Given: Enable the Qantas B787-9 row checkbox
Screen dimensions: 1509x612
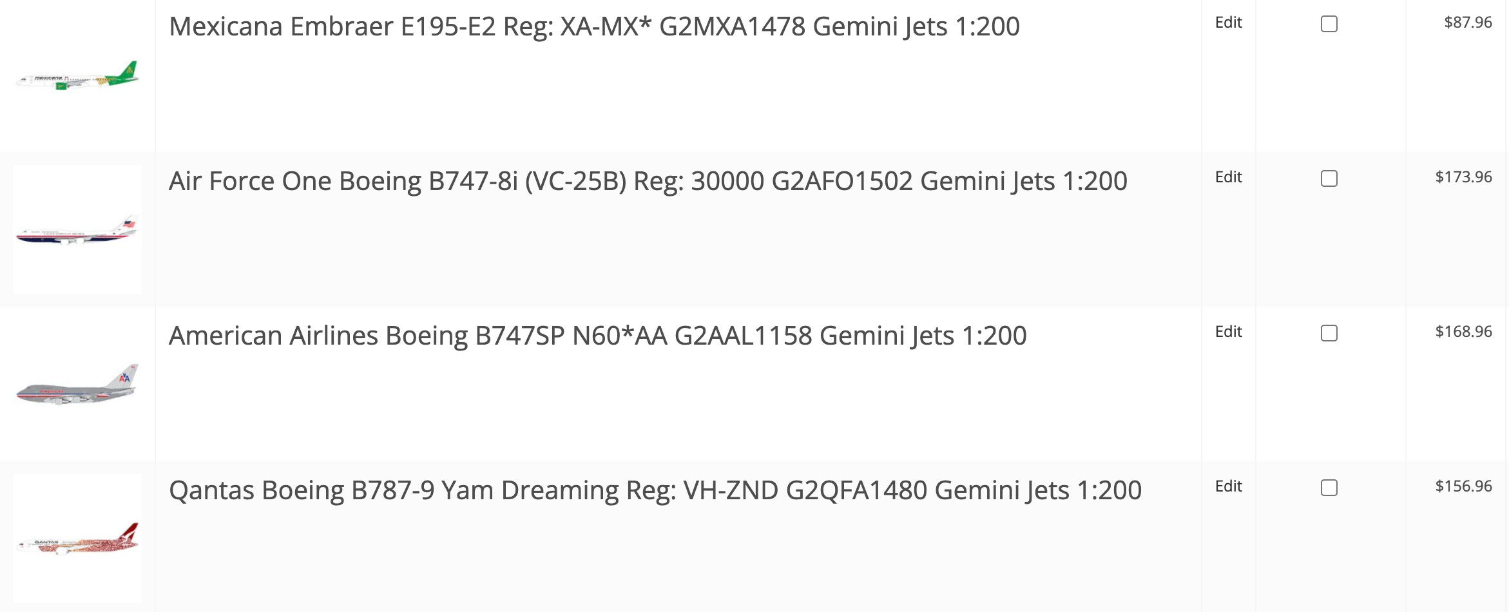Looking at the screenshot, I should coord(1329,488).
